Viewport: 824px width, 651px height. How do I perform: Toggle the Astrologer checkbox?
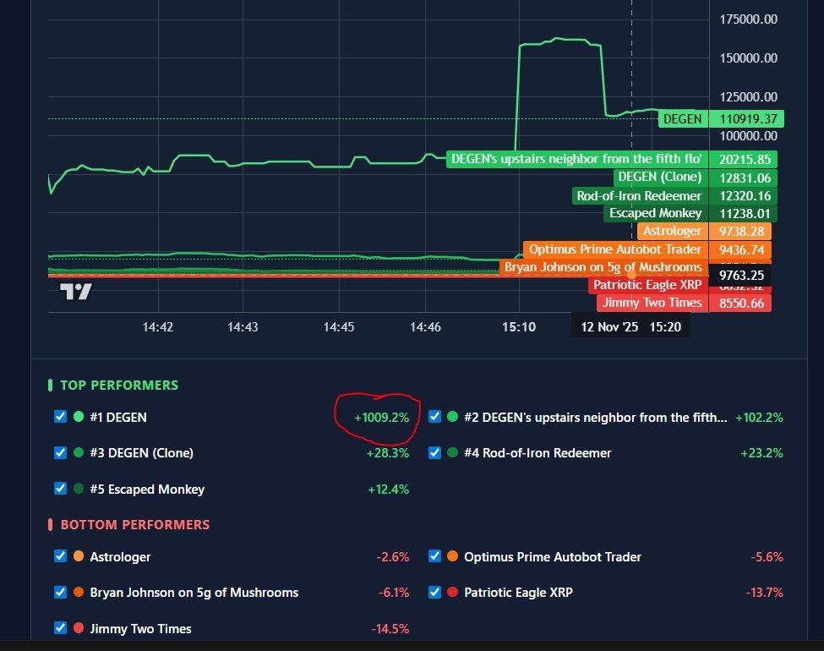point(60,557)
